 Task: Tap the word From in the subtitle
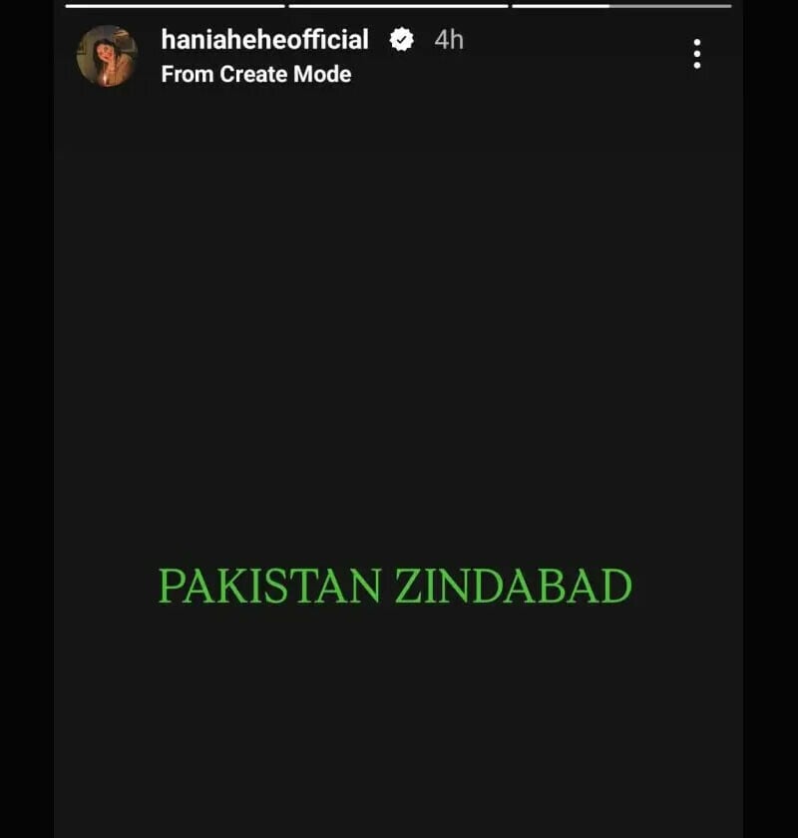188,74
